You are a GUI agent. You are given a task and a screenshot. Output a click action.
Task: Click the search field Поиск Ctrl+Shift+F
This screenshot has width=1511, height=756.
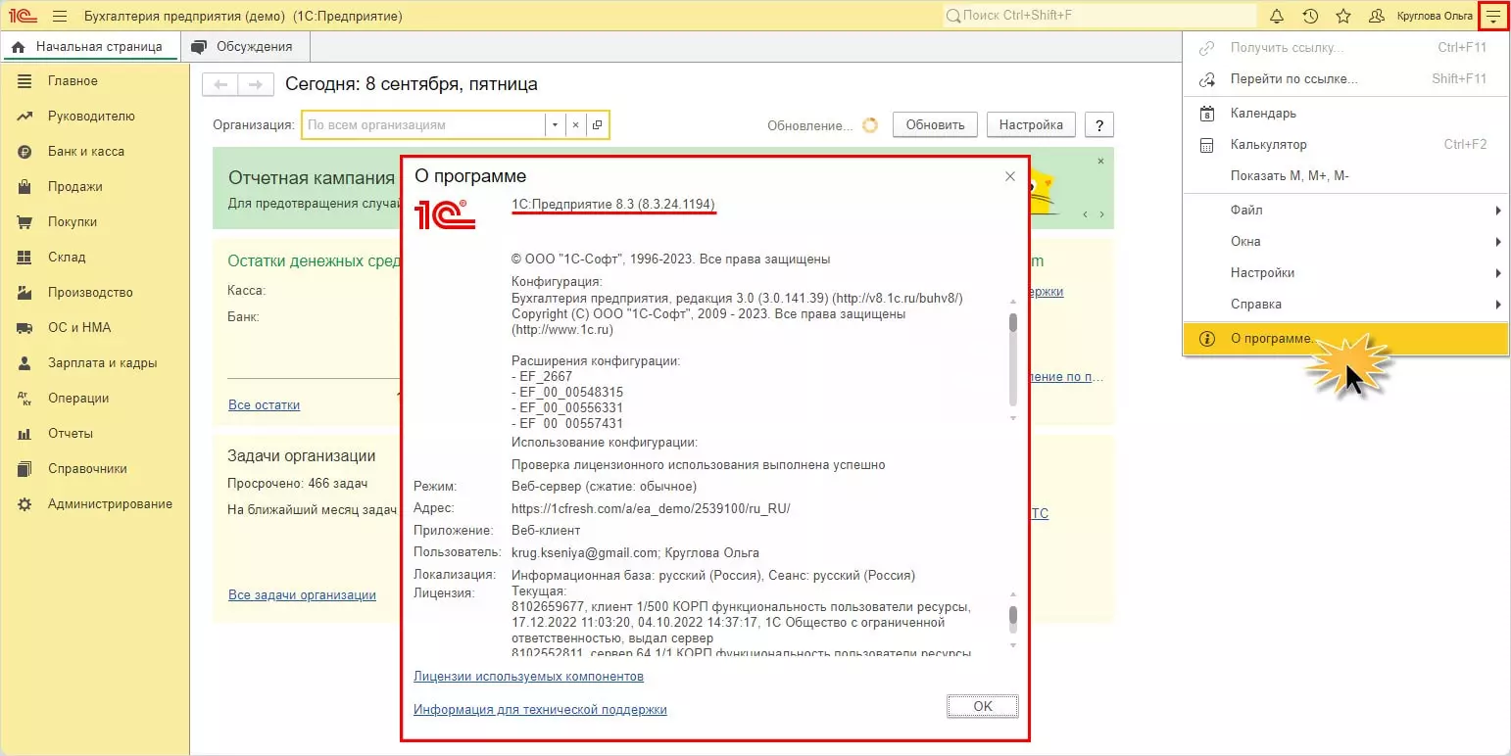[x=1099, y=17]
